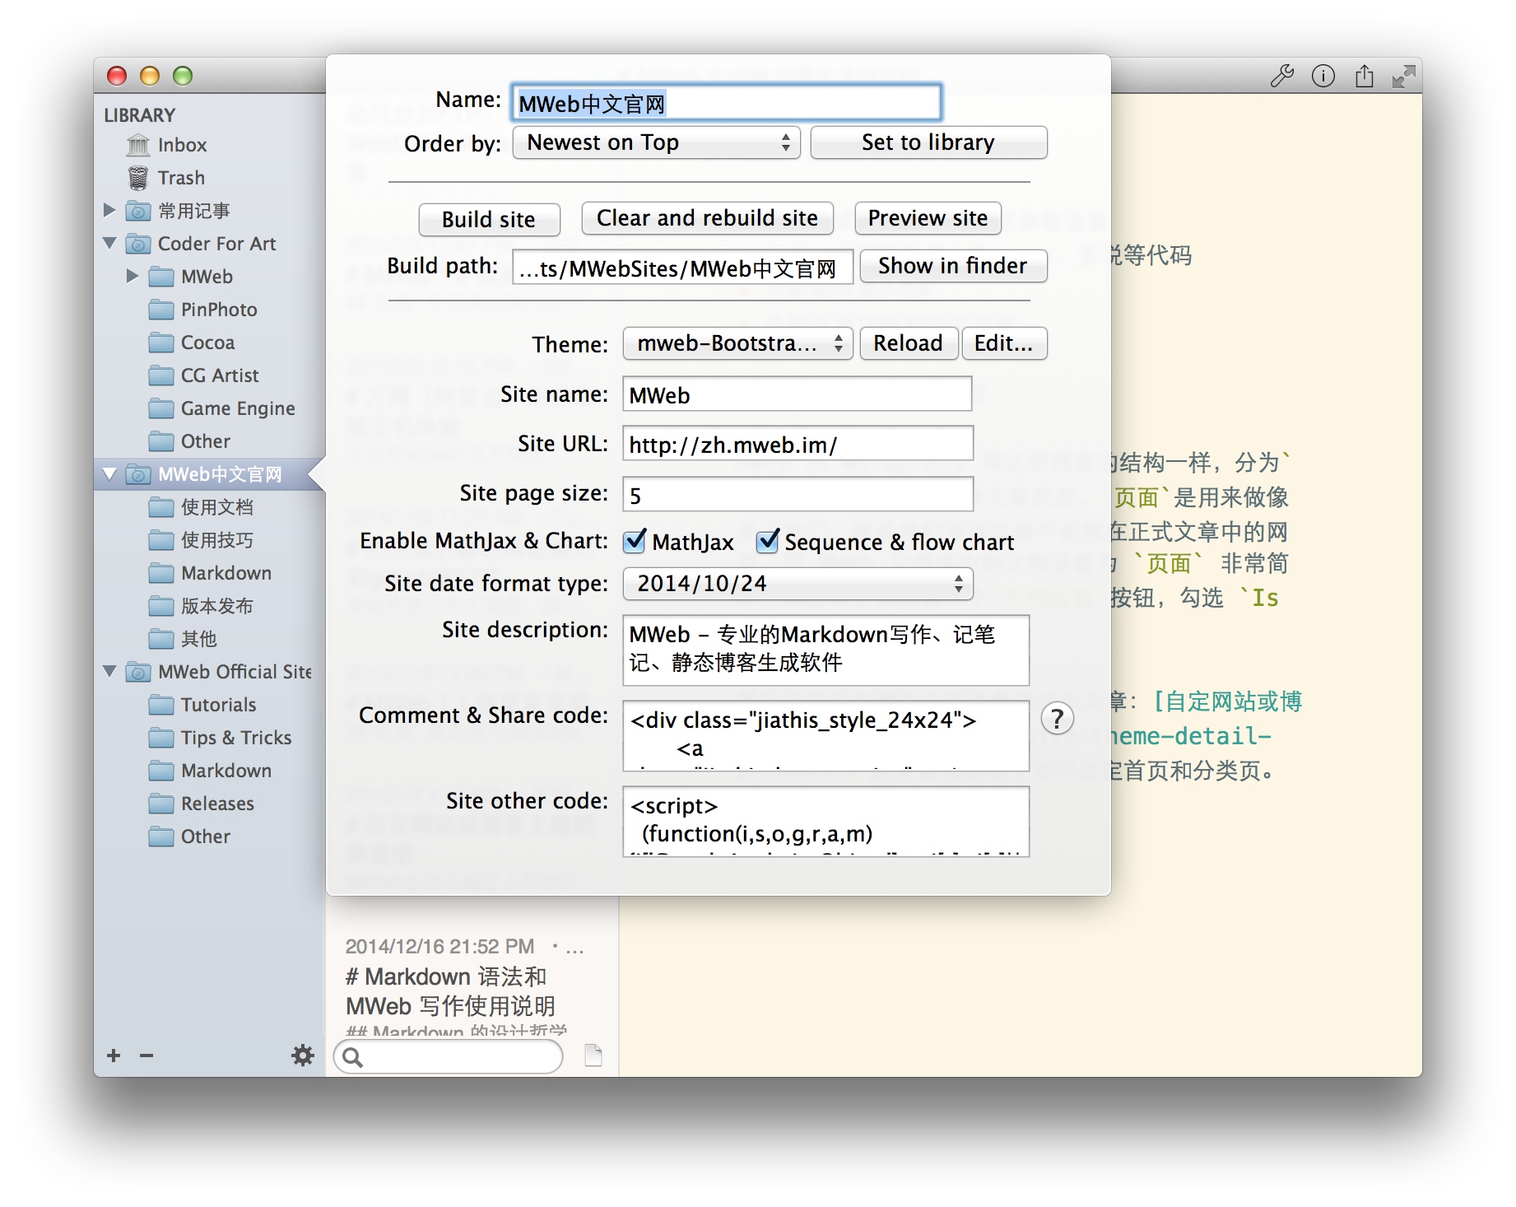Viewport: 1516px width, 1207px height.
Task: Click the new document icon beside the search field
Action: [593, 1056]
